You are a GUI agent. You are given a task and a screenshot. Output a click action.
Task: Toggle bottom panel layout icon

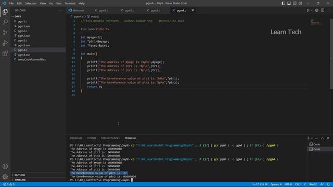[289, 3]
